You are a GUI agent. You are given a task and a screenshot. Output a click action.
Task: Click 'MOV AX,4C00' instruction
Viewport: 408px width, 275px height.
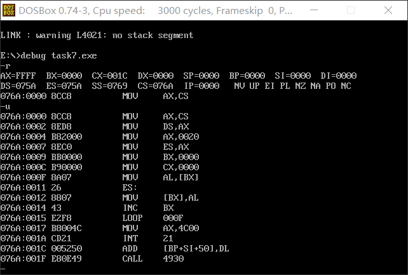point(161,228)
